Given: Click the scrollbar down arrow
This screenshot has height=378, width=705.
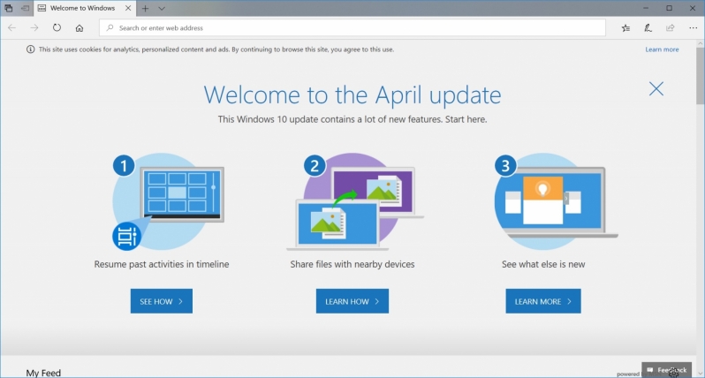Looking at the screenshot, I should pos(700,373).
